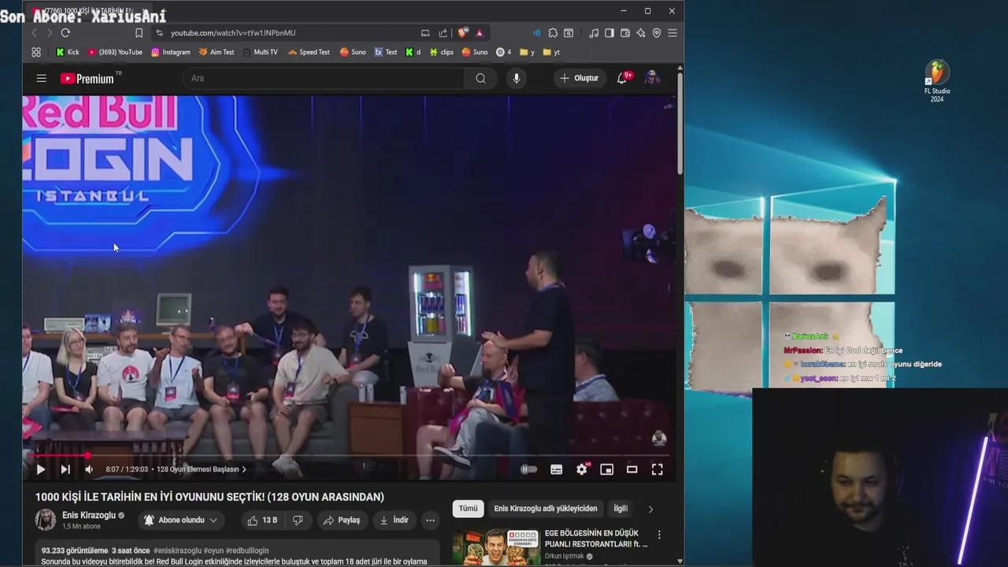Image resolution: width=1008 pixels, height=567 pixels.
Task: Open FL Studio 2024 desktop shortcut
Action: pyautogui.click(x=937, y=81)
